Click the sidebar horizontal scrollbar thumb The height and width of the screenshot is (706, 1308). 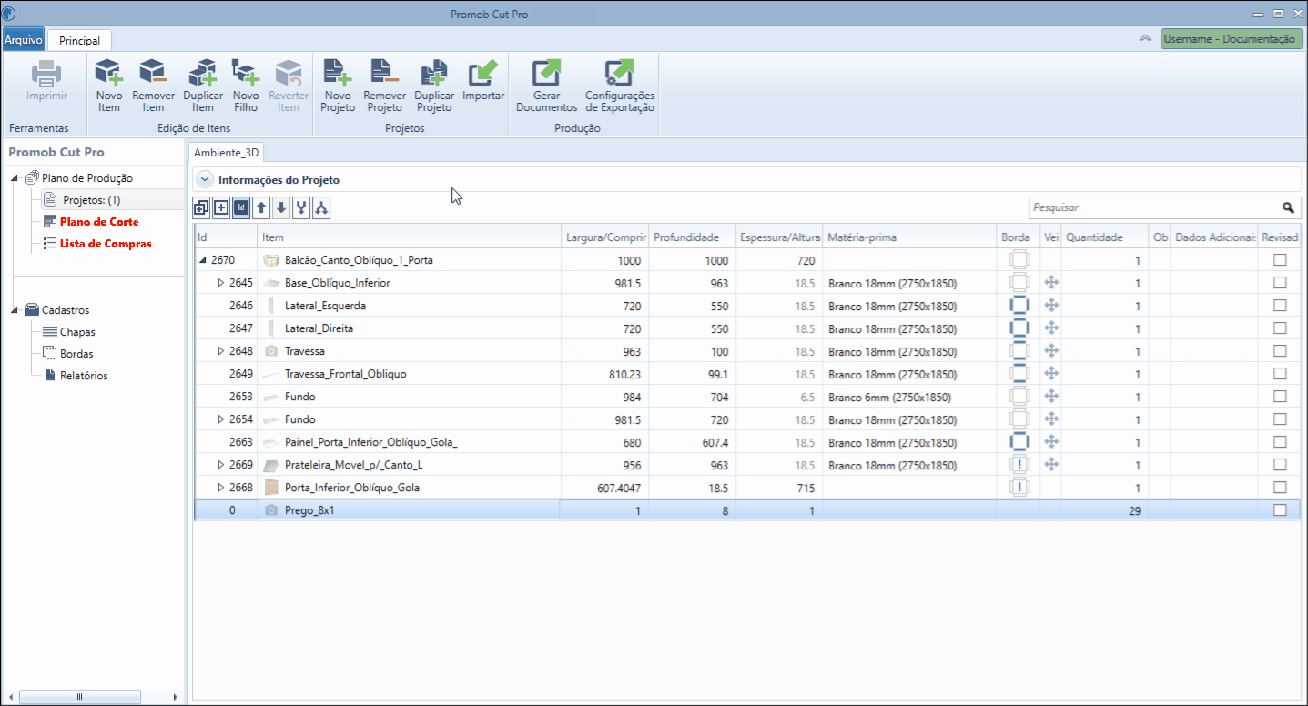tap(79, 697)
